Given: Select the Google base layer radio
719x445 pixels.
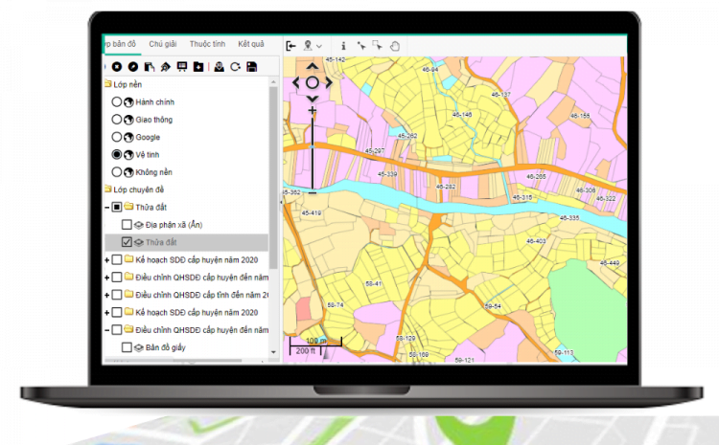Looking at the screenshot, I should (117, 137).
